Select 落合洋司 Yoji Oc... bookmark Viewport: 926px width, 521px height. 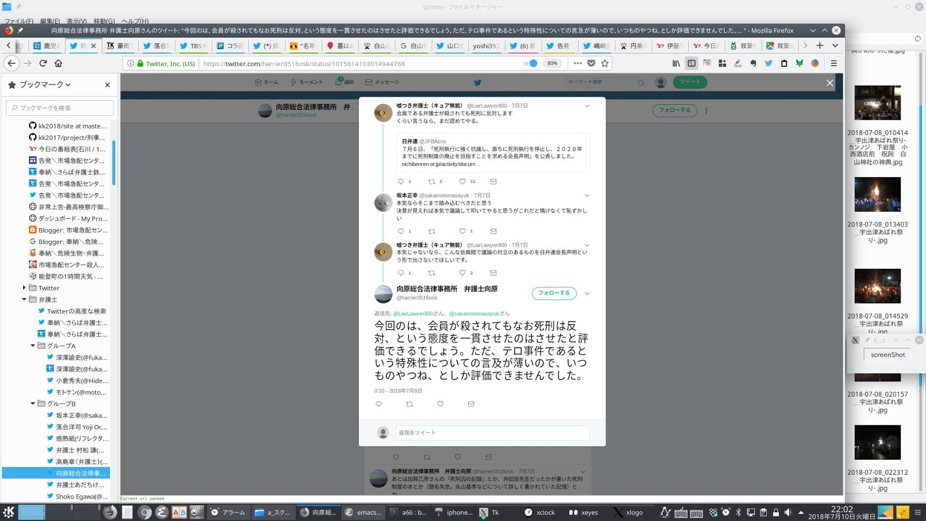(78, 427)
